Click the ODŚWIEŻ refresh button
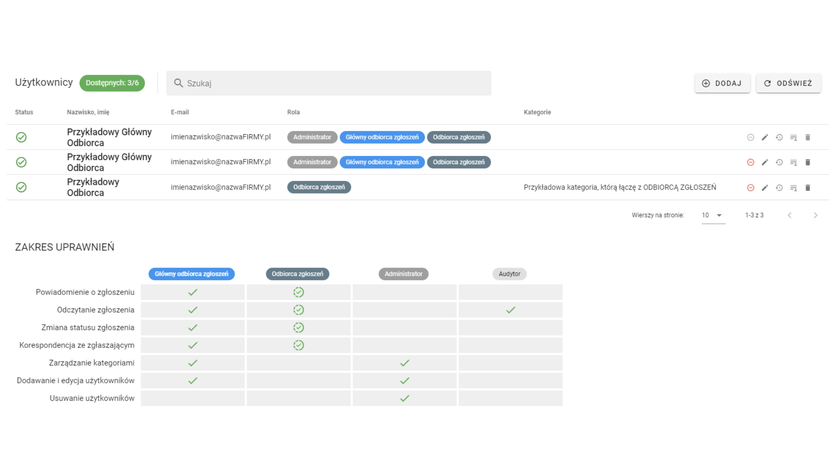The height and width of the screenshot is (472, 839). (788, 83)
